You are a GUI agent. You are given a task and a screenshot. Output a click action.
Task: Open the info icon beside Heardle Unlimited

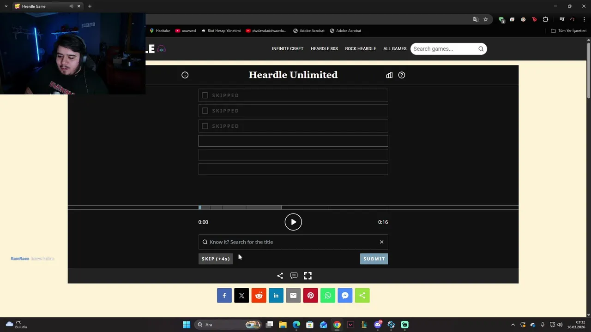pos(185,75)
